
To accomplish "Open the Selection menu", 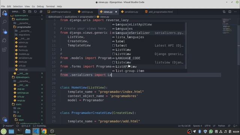I will point(18,6).
